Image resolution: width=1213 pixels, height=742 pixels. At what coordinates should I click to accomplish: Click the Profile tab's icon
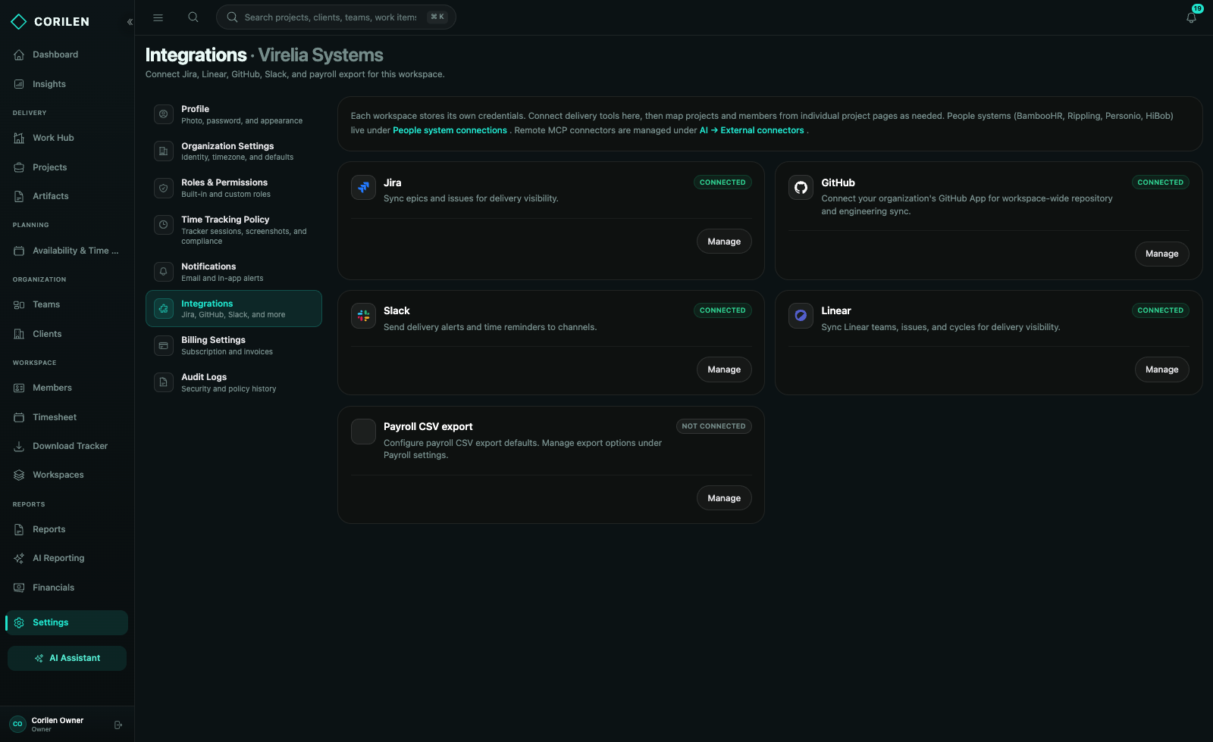164,114
